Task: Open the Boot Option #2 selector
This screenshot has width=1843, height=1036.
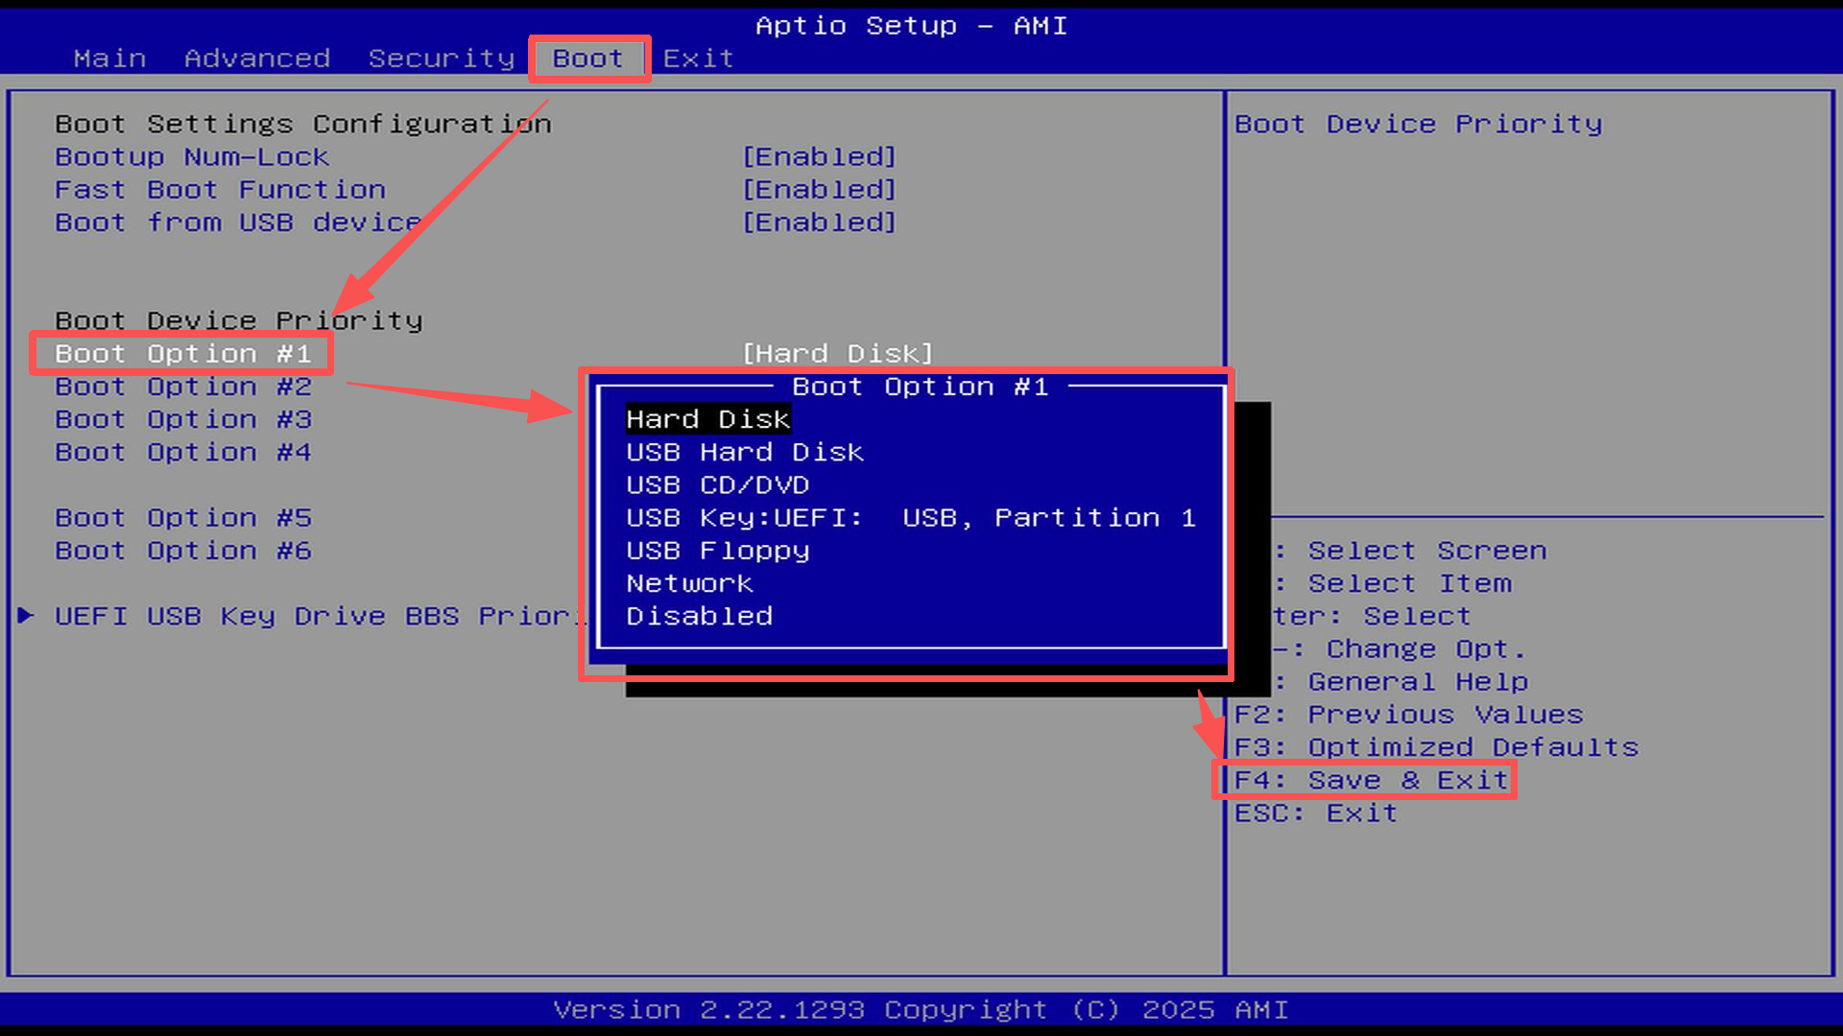Action: (181, 386)
